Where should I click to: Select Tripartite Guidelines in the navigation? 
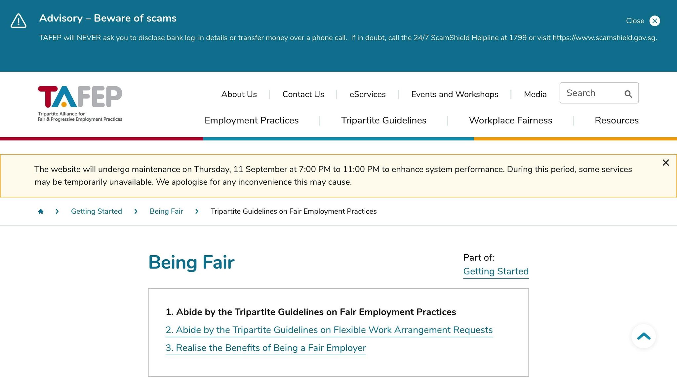383,120
